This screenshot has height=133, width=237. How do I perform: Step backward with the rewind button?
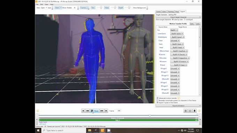pyautogui.click(x=87, y=111)
